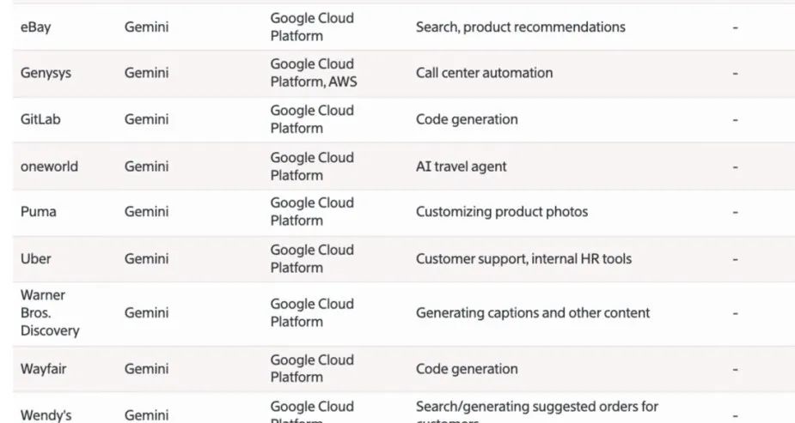
Task: Select the Genysys row label
Action: click(46, 73)
